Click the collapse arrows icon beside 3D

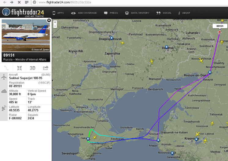pos(19,68)
